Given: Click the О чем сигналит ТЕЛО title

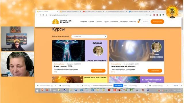Looking at the screenshot, I should pyautogui.click(x=63, y=66).
